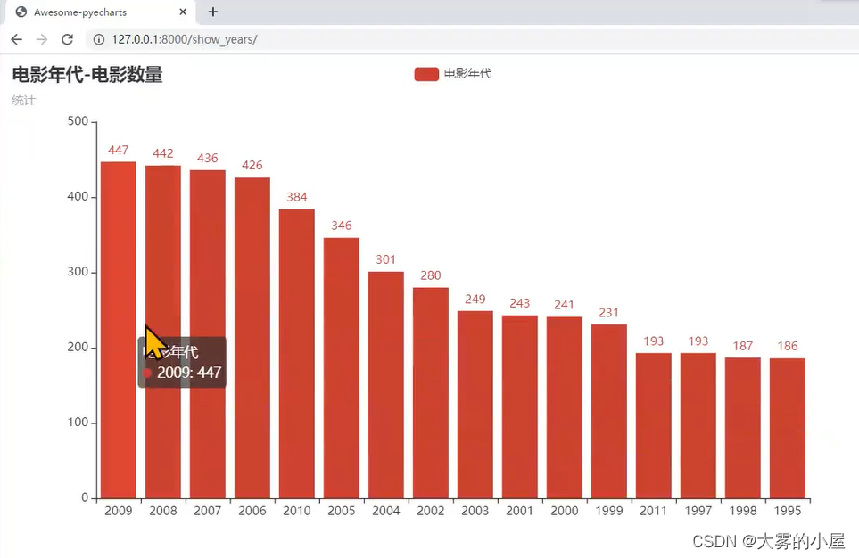This screenshot has height=558, width=859.
Task: Click the y-axis label 400
Action: [x=78, y=197]
